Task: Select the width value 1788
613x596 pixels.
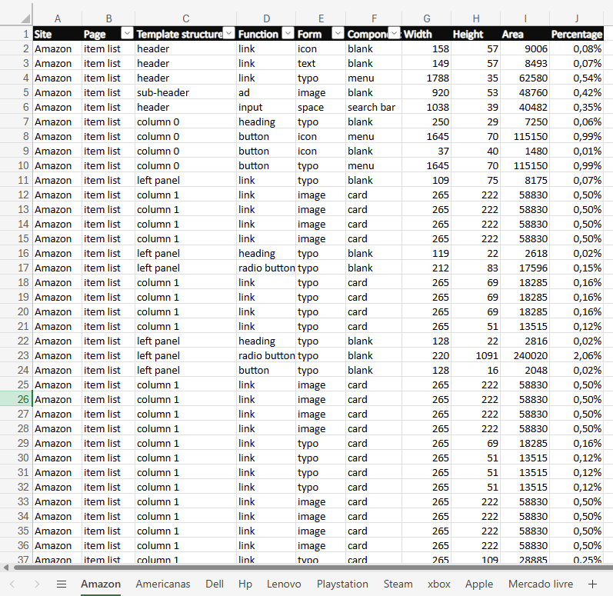Action: 427,78
